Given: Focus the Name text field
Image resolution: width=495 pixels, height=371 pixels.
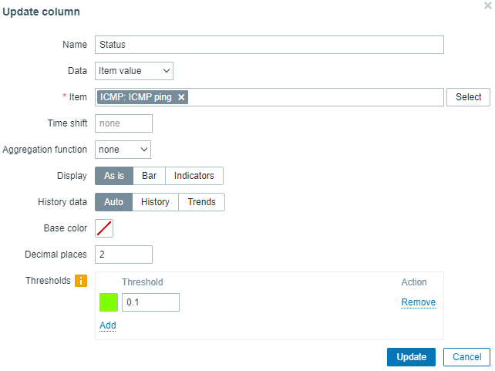Looking at the screenshot, I should pyautogui.click(x=269, y=45).
